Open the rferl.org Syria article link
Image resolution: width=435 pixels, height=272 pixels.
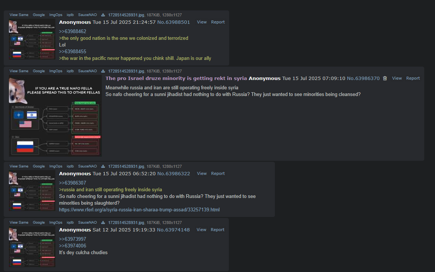click(x=139, y=210)
